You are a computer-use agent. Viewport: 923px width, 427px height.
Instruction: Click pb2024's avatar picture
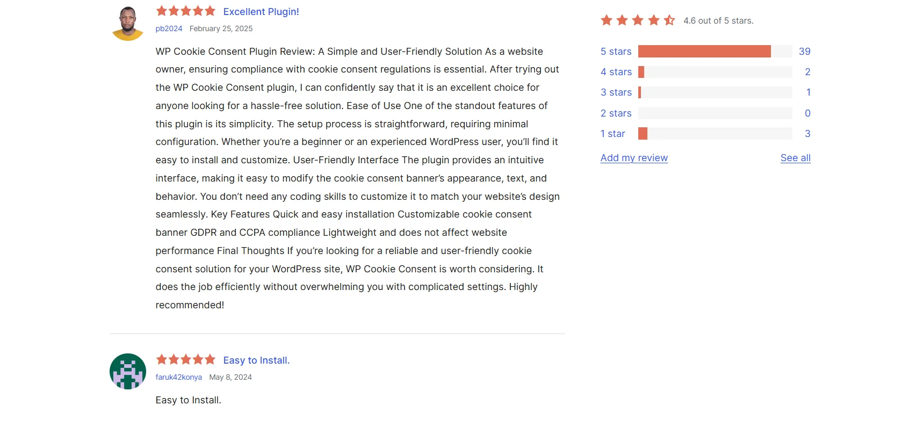click(127, 22)
